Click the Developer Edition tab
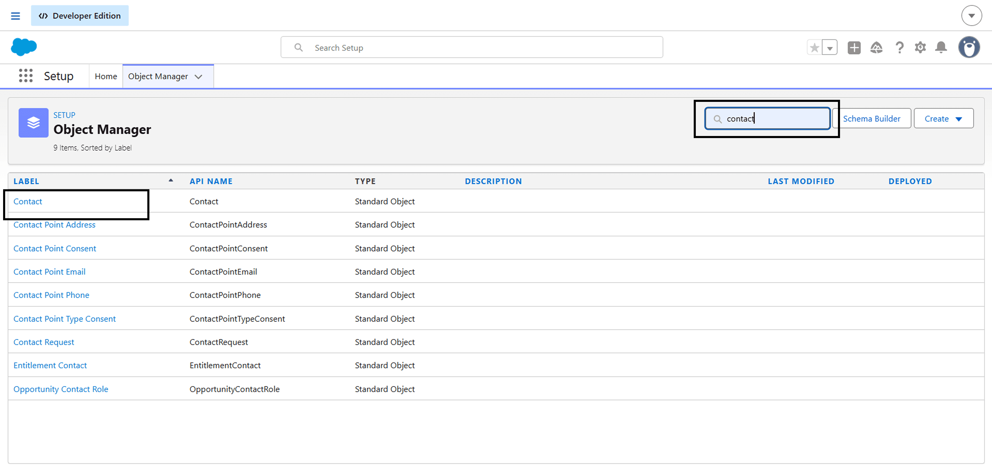This screenshot has width=992, height=469. click(80, 16)
